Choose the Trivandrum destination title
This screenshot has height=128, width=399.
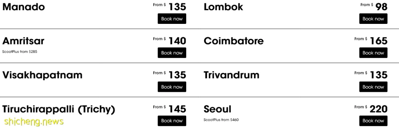pyautogui.click(x=231, y=75)
